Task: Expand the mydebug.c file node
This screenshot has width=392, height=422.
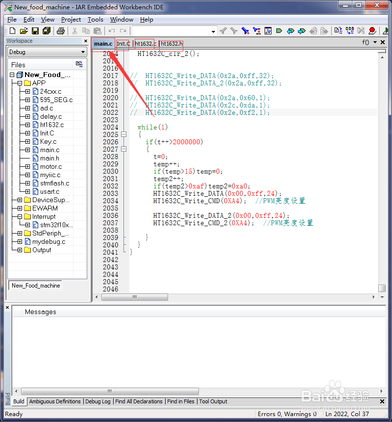Action: (20, 242)
